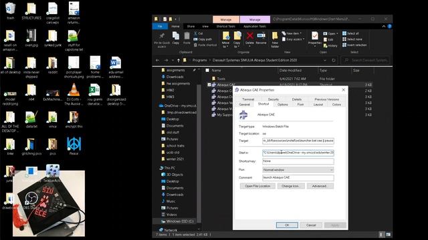
Task: Switch to Colors tab in Properties dialog
Action: pyautogui.click(x=336, y=105)
